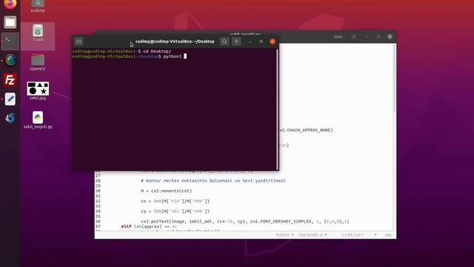The image size is (474, 267).
Task: Click the cy = int(...) code line
Action: 175,211
